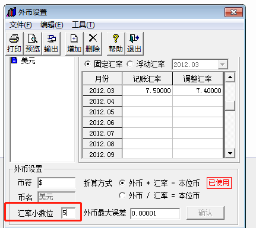Click the 汇率小数位 input field
This screenshot has width=256, height=228.
coord(68,213)
